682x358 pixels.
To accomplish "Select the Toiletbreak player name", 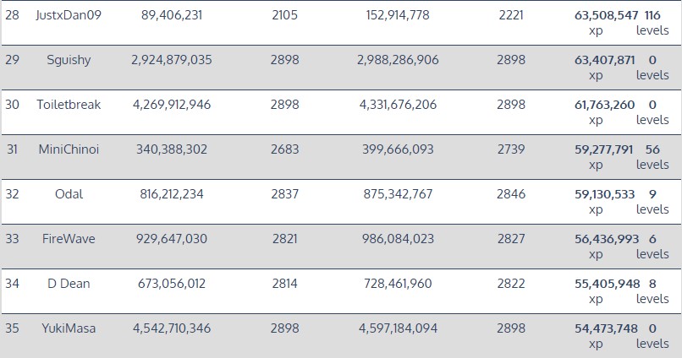I will click(69, 105).
